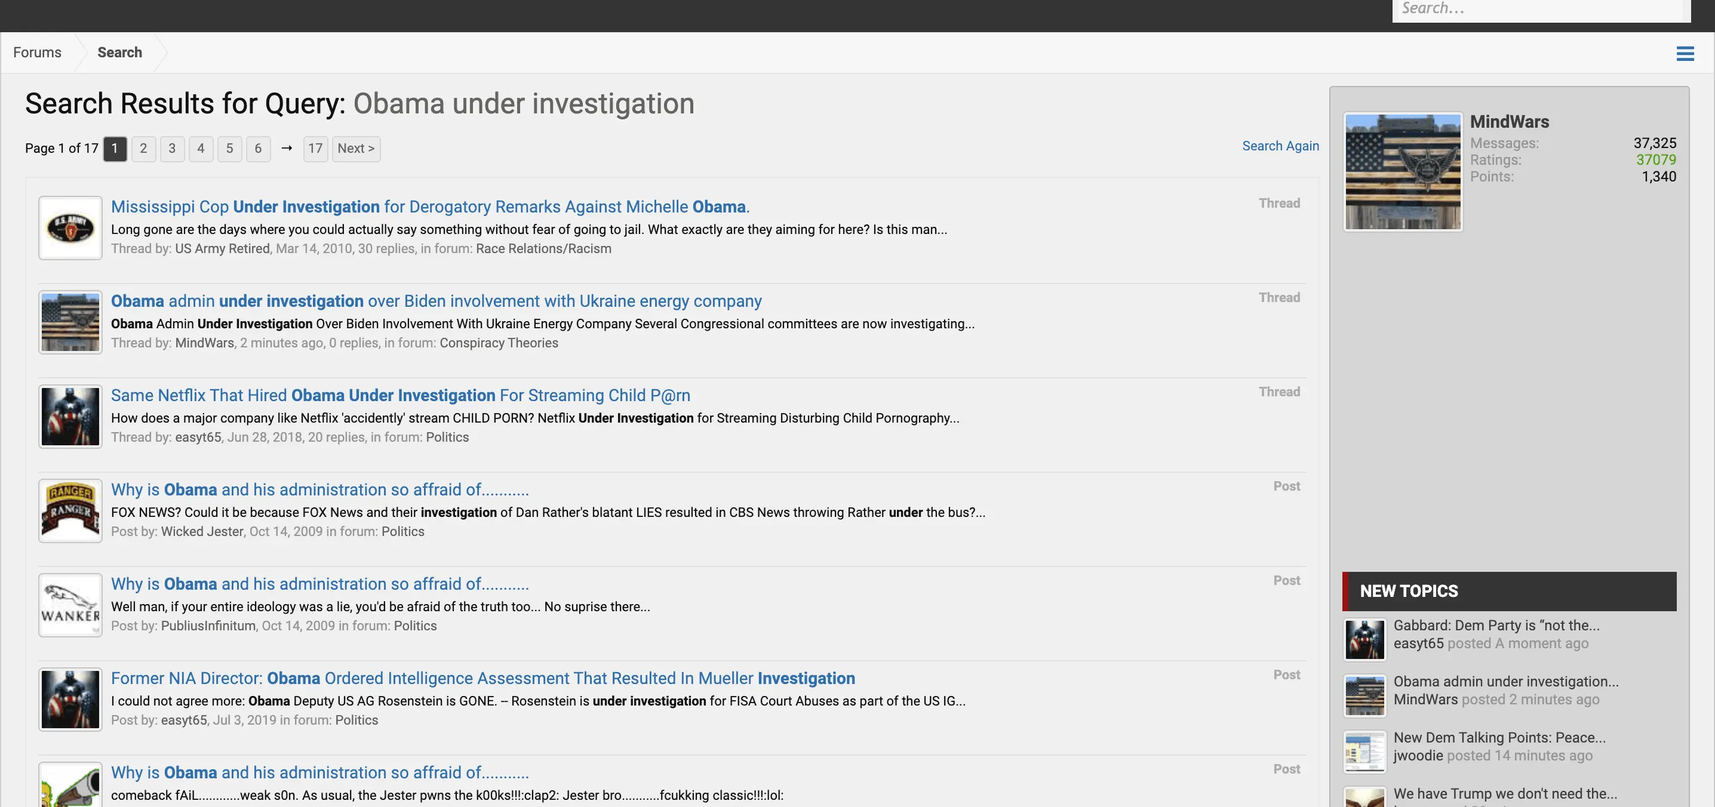Click easyt65 avatar beside NIA Director post
Viewport: 1715px width, 807px height.
(x=70, y=700)
